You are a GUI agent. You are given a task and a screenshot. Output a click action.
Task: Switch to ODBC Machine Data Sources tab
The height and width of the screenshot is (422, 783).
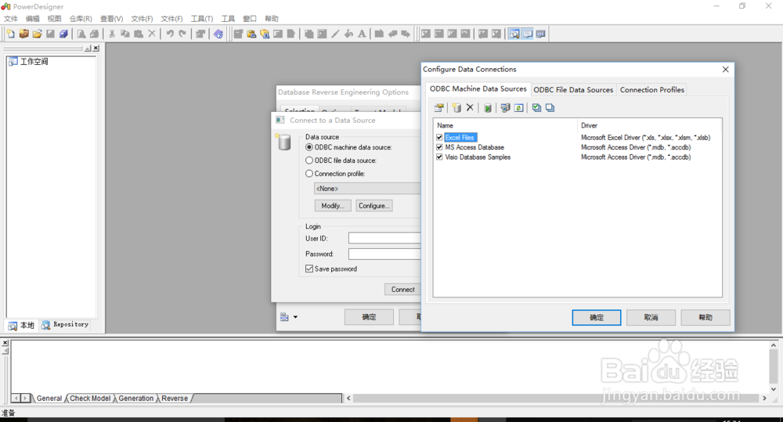click(x=478, y=89)
